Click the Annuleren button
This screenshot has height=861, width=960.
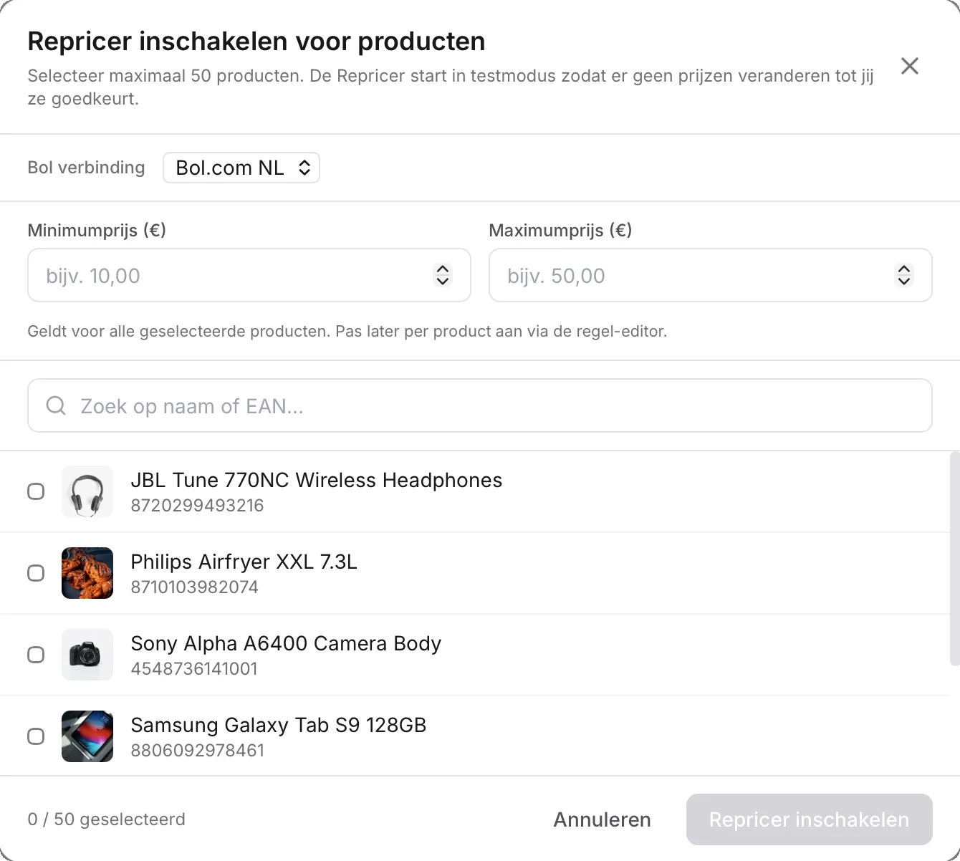pos(602,819)
